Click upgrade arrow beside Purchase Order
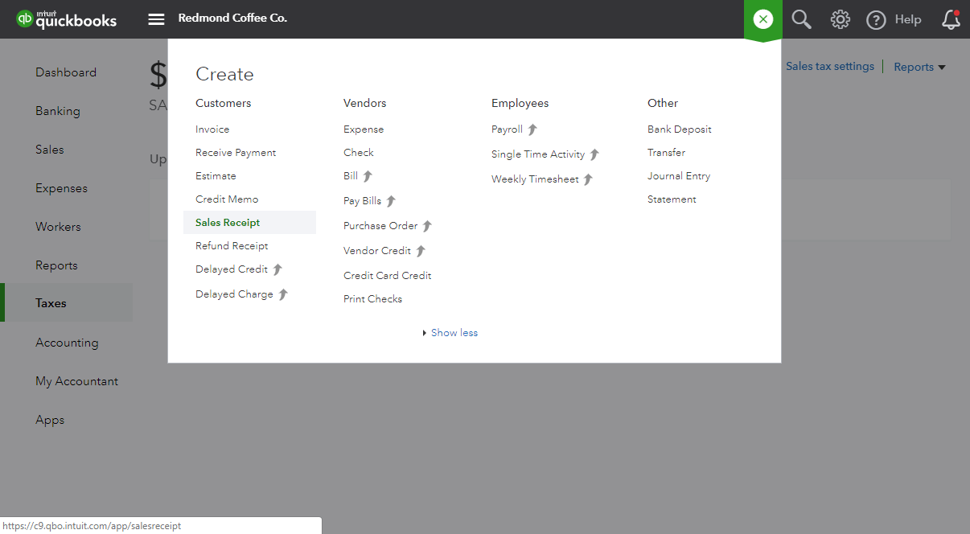The height and width of the screenshot is (534, 970). [427, 226]
